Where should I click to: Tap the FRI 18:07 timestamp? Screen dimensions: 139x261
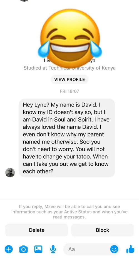point(69,91)
